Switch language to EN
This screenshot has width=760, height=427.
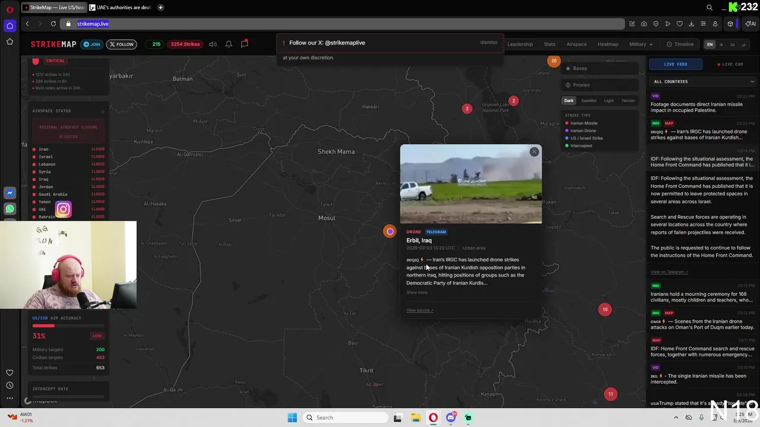click(710, 44)
